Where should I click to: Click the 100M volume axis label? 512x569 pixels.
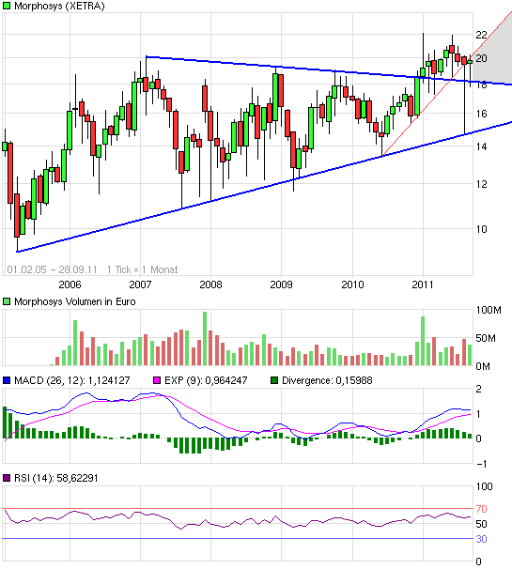(x=489, y=310)
